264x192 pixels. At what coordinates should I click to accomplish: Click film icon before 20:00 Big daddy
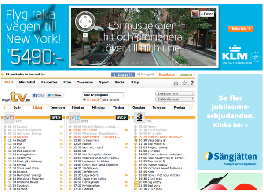[x=136, y=182]
